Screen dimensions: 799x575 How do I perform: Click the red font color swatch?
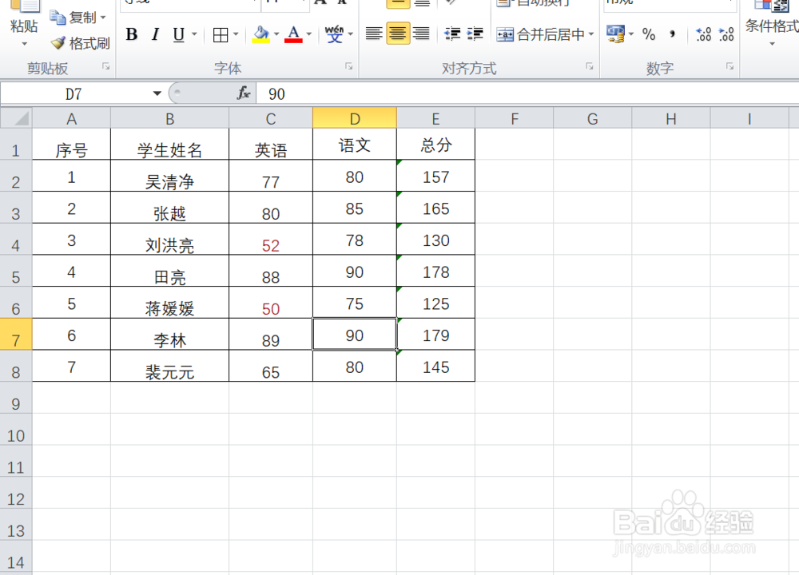292,42
